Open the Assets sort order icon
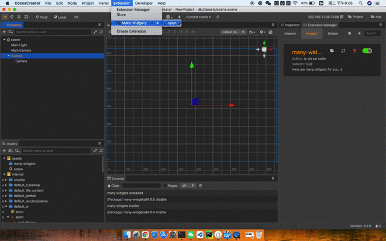This screenshot has height=241, width=386. (x=10, y=151)
